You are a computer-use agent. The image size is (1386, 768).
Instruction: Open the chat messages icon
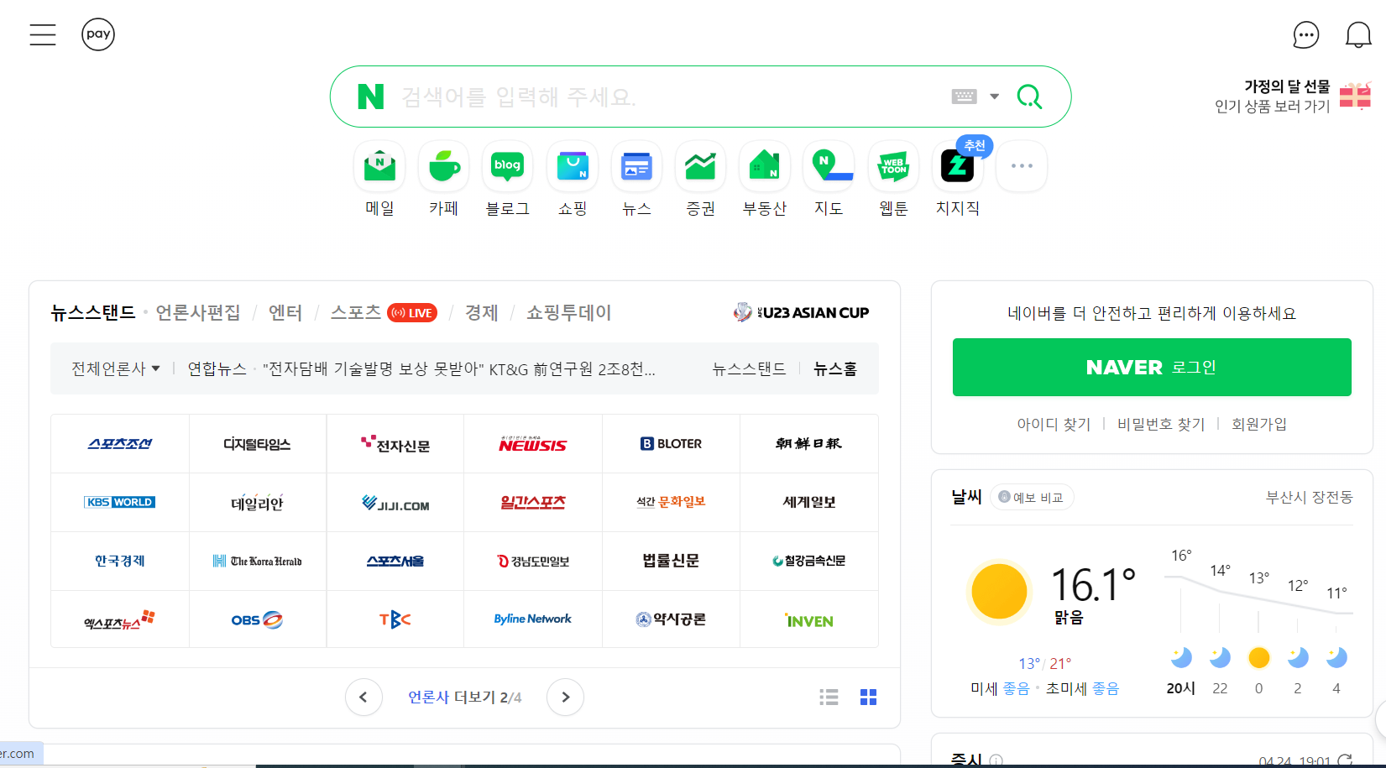(x=1306, y=35)
